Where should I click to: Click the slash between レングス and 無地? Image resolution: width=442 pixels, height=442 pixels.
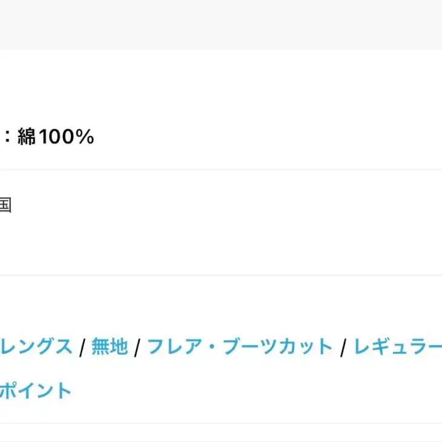(x=82, y=347)
